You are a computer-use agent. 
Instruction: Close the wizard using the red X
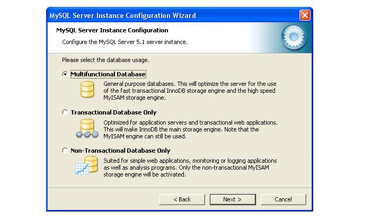tap(304, 15)
